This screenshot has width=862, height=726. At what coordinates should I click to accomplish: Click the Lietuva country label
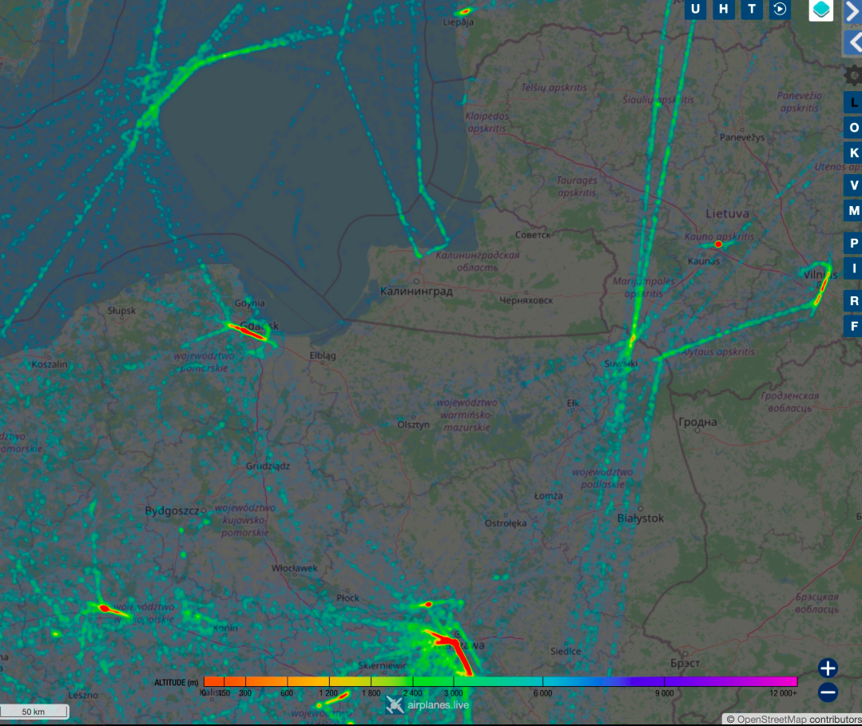coord(727,213)
